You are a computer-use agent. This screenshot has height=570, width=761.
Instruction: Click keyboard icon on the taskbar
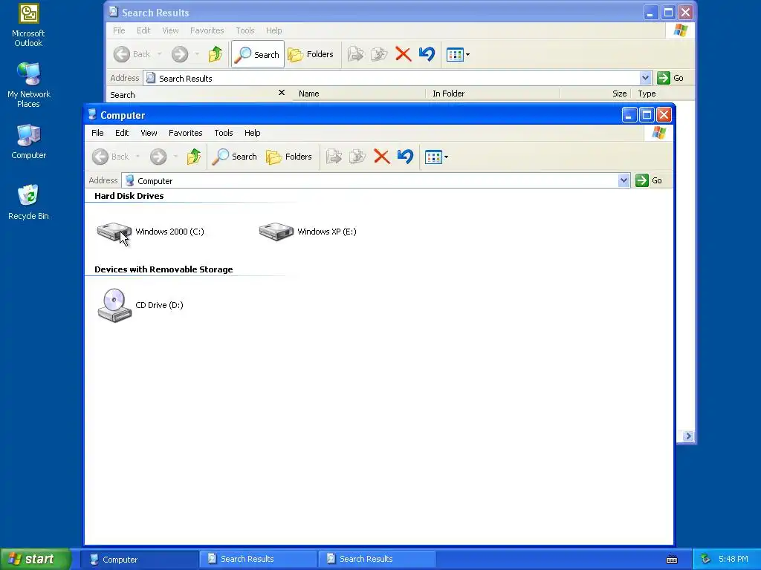tap(672, 560)
